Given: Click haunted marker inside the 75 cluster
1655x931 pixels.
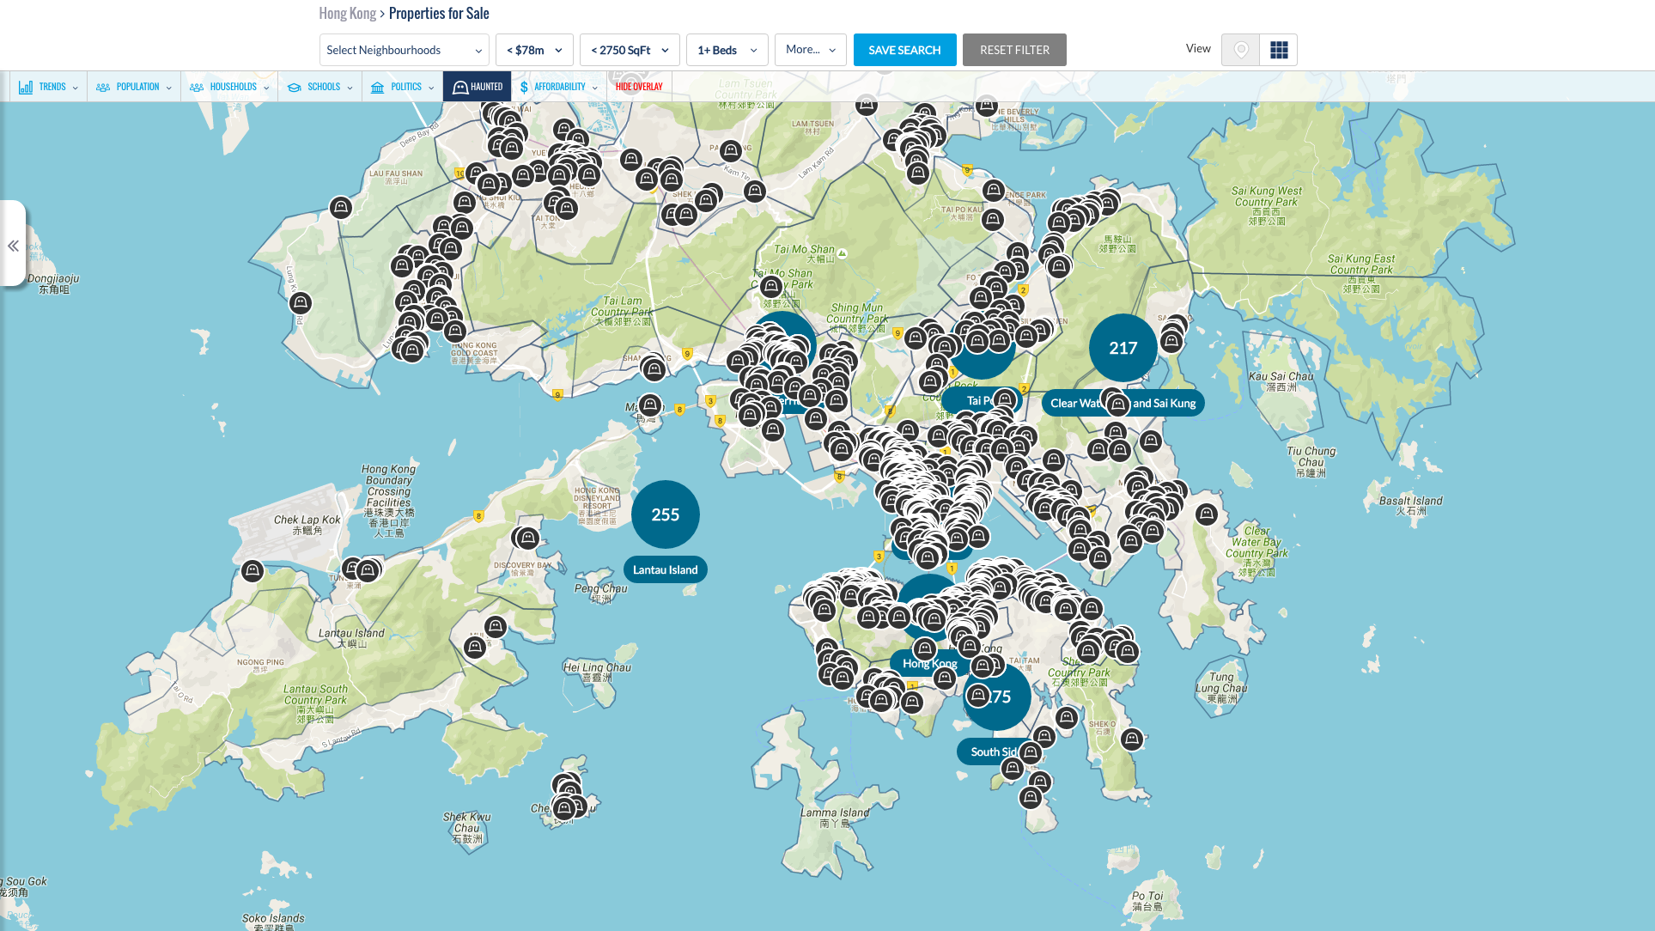Looking at the screenshot, I should (978, 695).
